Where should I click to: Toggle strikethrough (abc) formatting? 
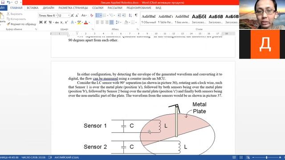pyautogui.click(x=57, y=22)
